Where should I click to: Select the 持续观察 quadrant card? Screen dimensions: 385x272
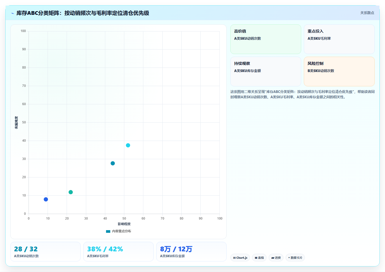pyautogui.click(x=266, y=72)
